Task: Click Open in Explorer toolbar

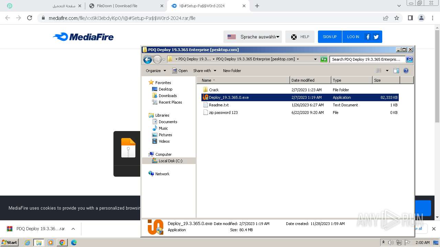Action: (x=180, y=71)
